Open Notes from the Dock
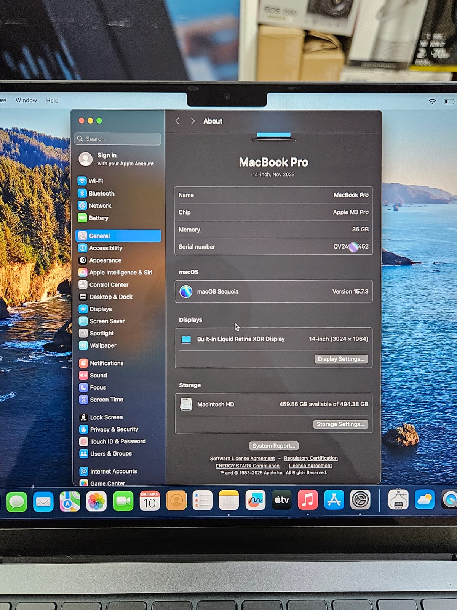 tap(229, 500)
